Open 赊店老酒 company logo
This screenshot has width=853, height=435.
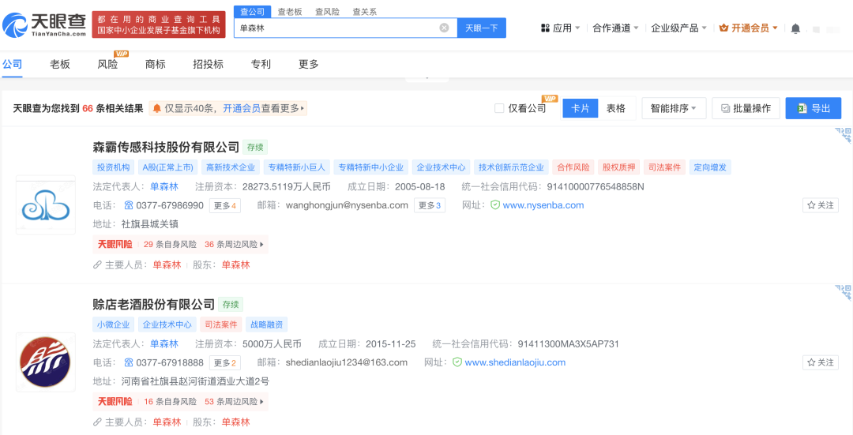[46, 362]
